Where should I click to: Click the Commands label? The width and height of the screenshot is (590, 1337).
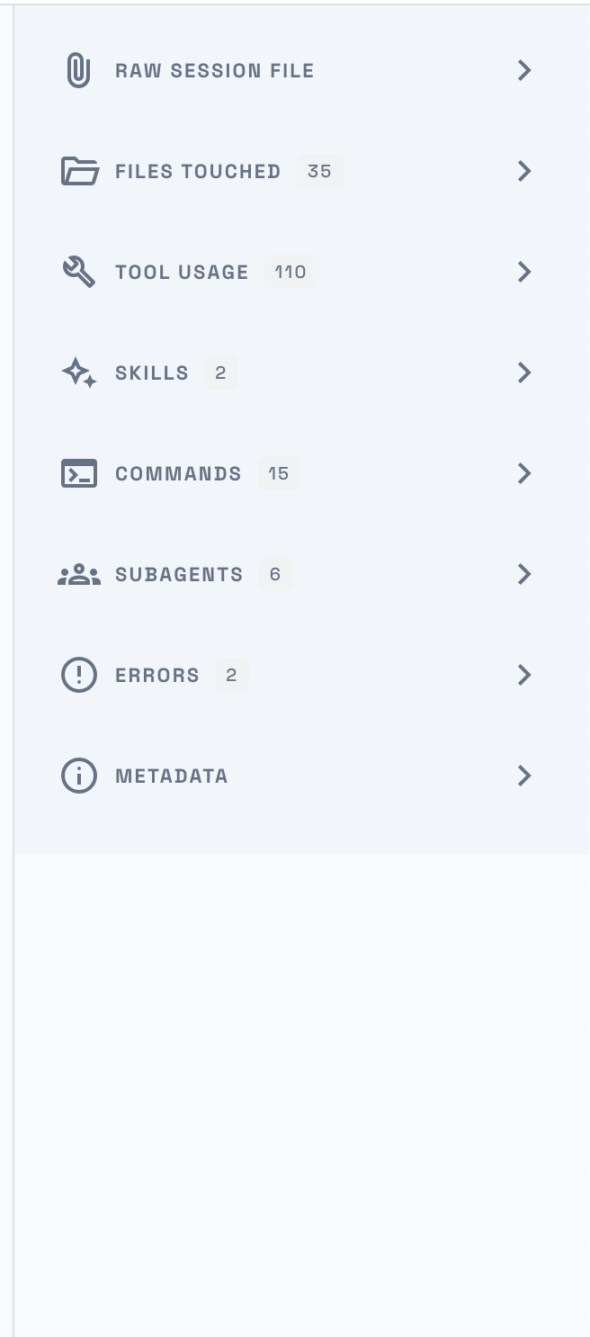pos(178,473)
